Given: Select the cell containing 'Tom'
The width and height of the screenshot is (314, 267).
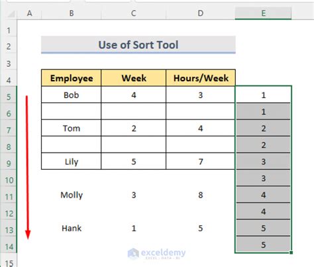Looking at the screenshot, I should 72,128.
